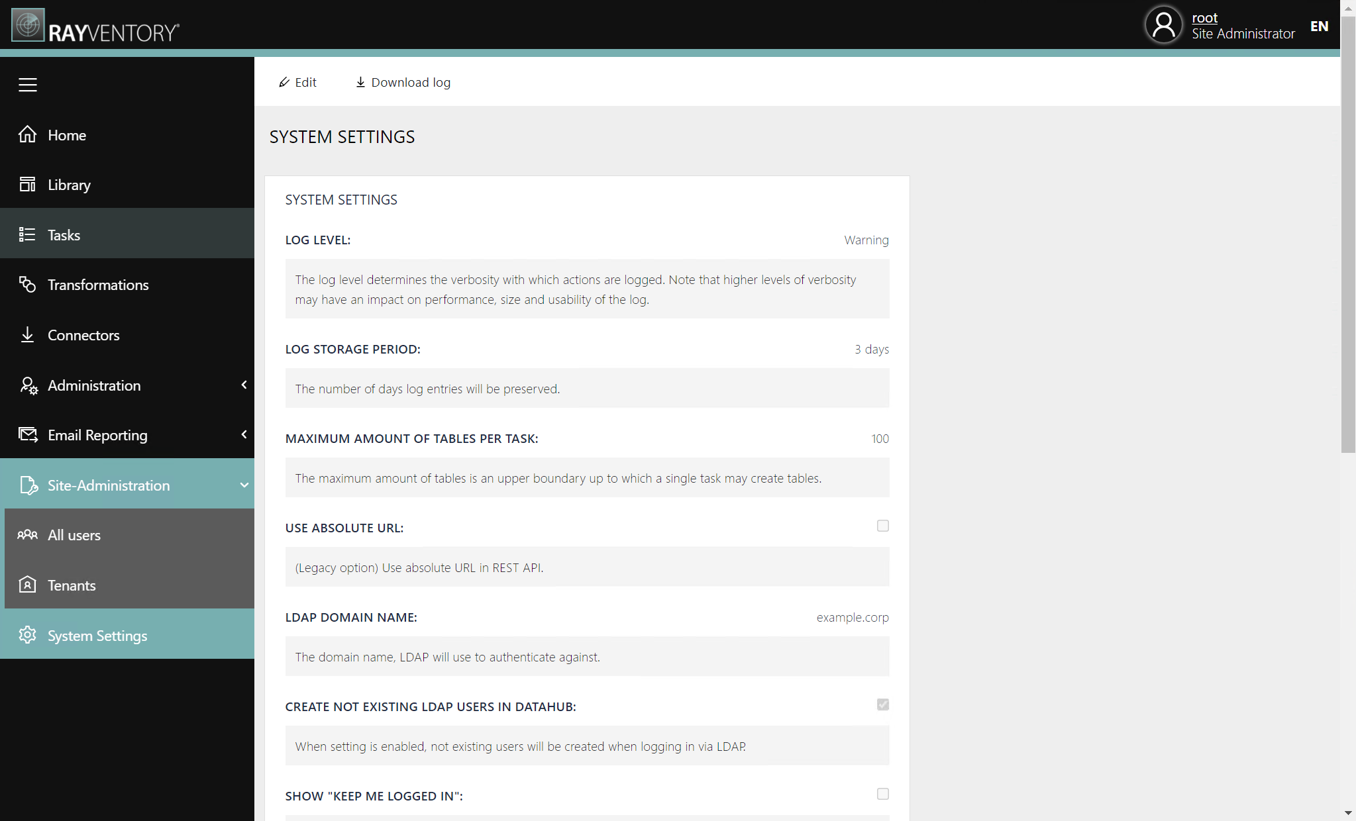The image size is (1356, 821).
Task: Toggle Show Keep Me Logged In checkbox
Action: click(882, 794)
